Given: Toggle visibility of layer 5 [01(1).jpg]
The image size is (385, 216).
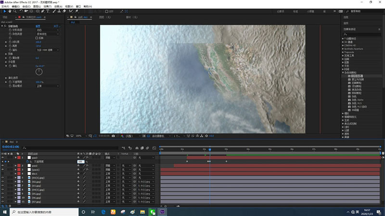Looking at the screenshot, I should click(x=3, y=178).
